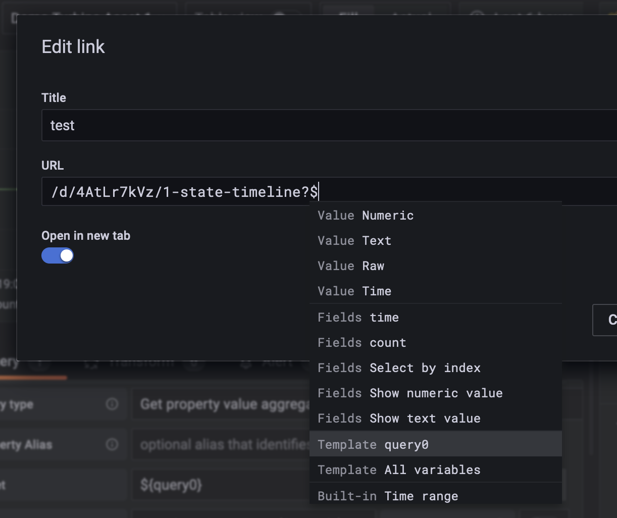The height and width of the screenshot is (518, 617).
Task: Choose 'Fields Show numeric value' option
Action: point(435,393)
